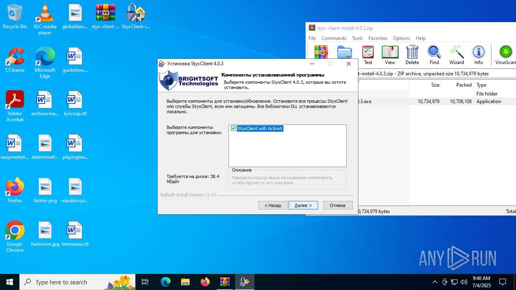Screen dimensions: 516x290
Task: Select the styx-client-... archive icon on the desktop
Action: pos(106,17)
